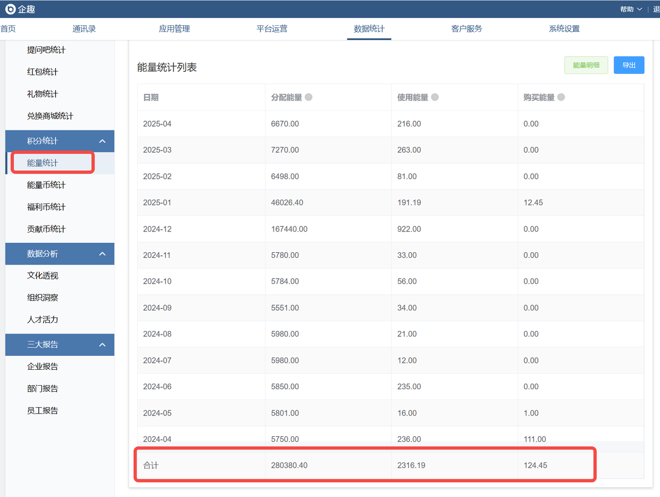The width and height of the screenshot is (660, 497).
Task: View 企业报告 in the sidebar
Action: pyautogui.click(x=43, y=367)
